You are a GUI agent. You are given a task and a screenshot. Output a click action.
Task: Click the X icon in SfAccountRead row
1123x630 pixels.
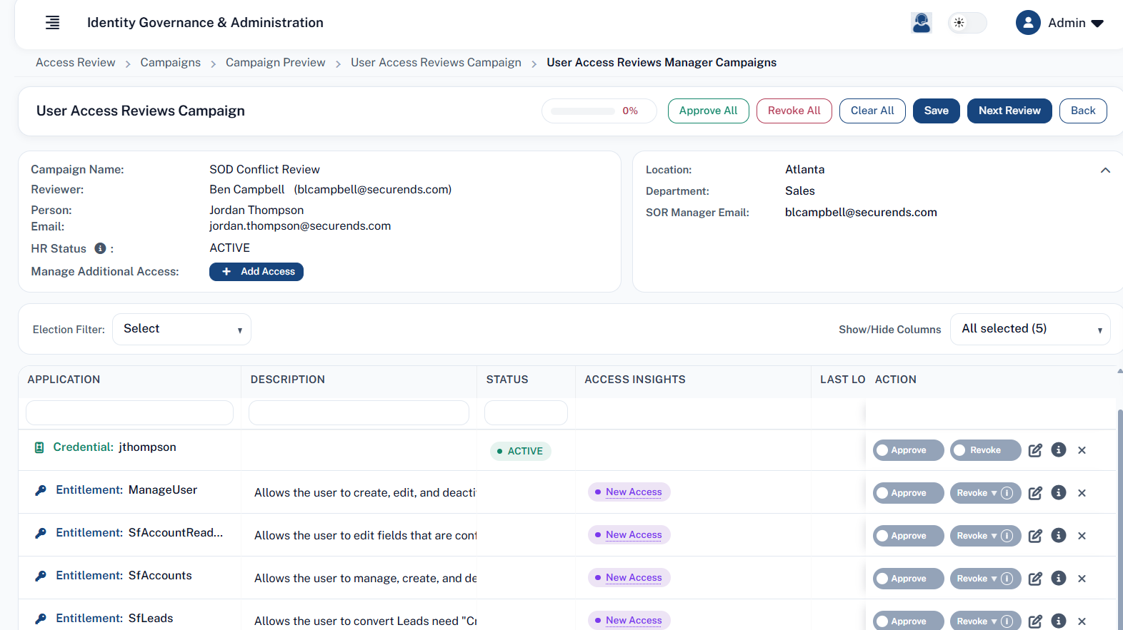(1082, 536)
